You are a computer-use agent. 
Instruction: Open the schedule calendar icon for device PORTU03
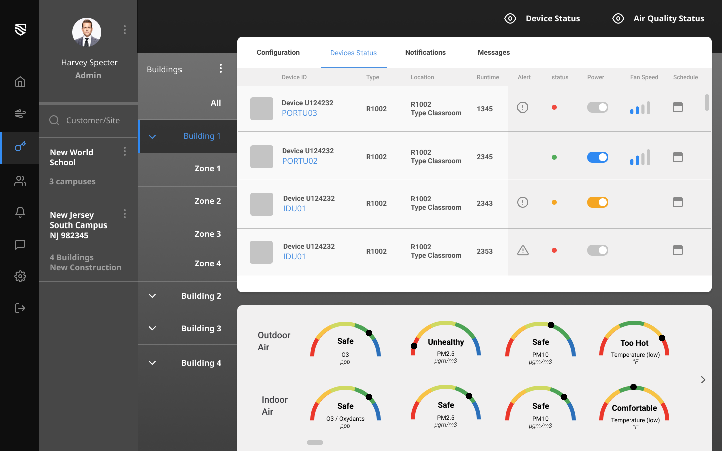(x=678, y=107)
